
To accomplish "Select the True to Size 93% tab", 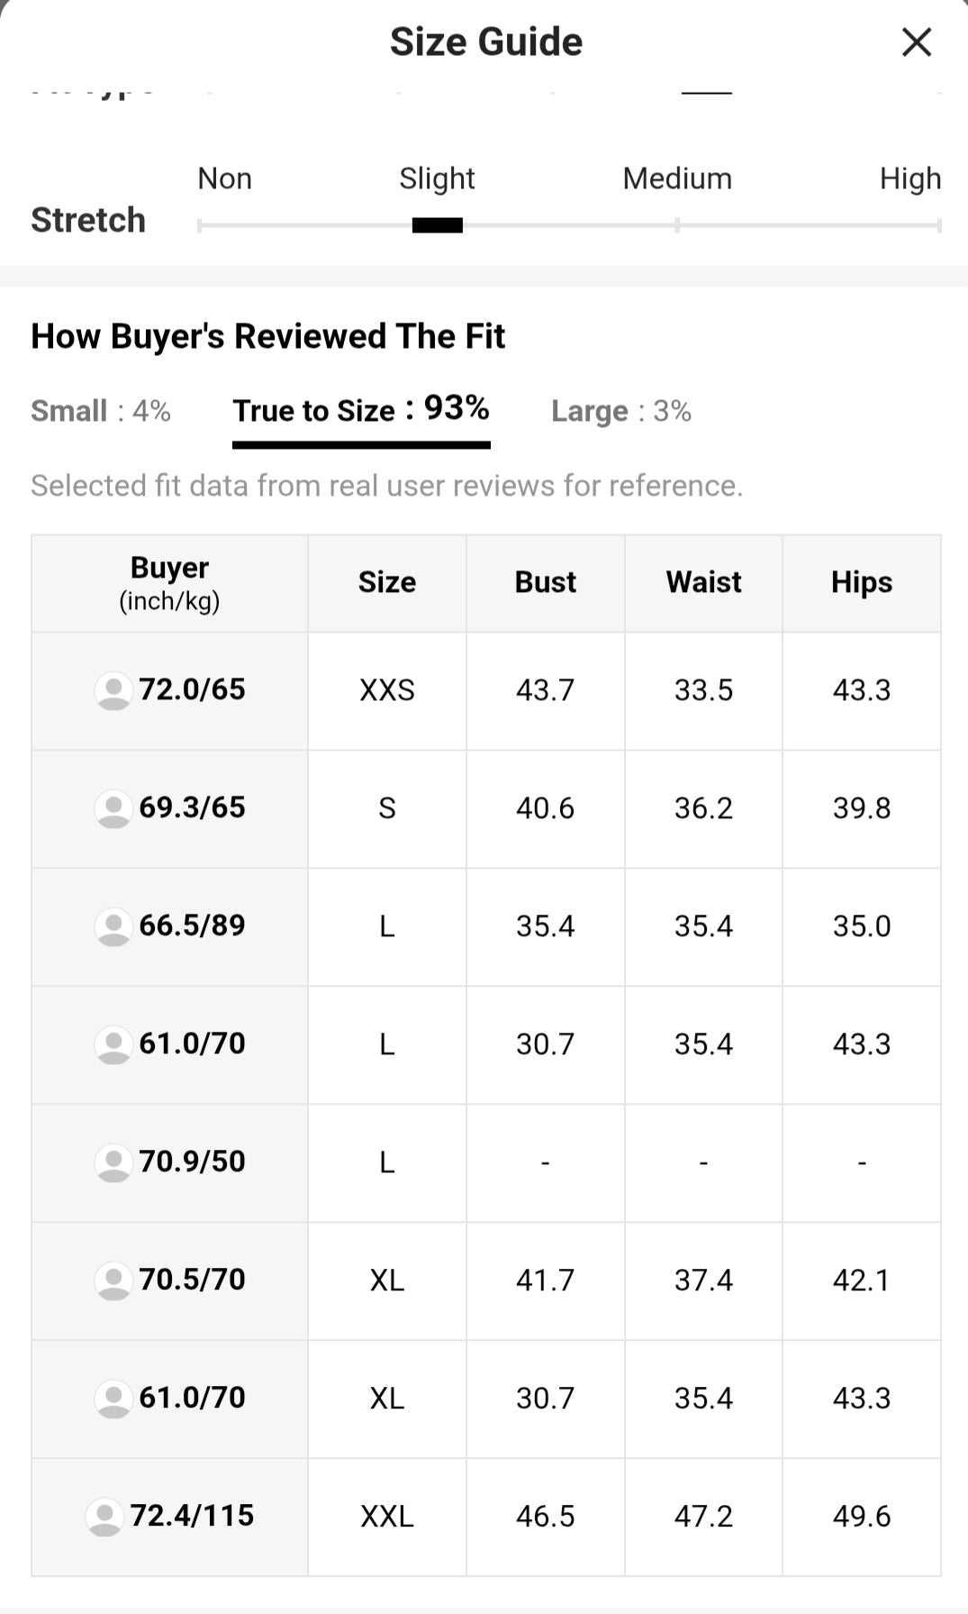I will (x=361, y=410).
